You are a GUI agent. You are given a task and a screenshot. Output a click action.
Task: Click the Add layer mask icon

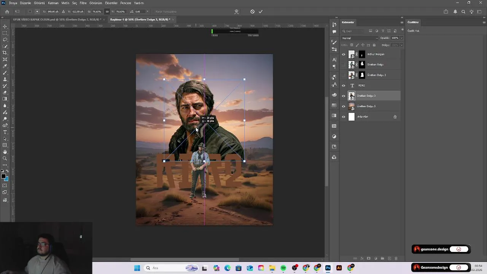[369, 258]
